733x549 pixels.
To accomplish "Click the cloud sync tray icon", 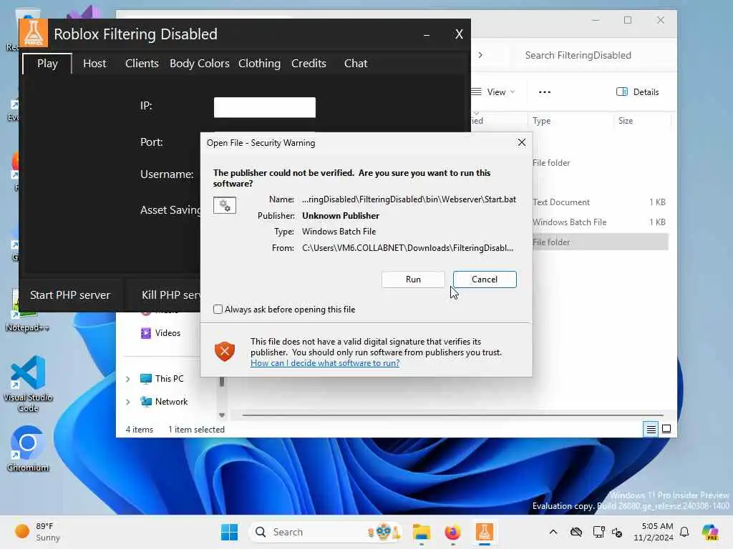I will pyautogui.click(x=576, y=532).
